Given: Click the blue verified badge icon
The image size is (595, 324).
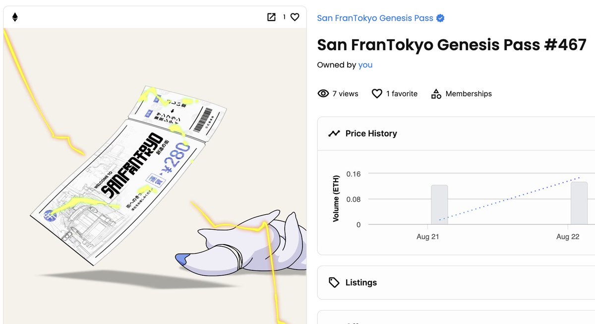Looking at the screenshot, I should tap(440, 18).
